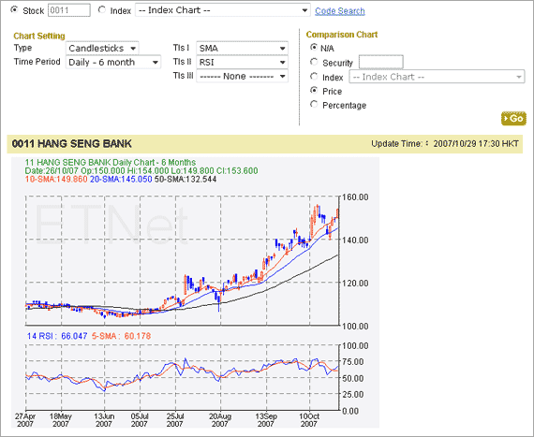
Task: Click the 20Aug 2007 axis date label
Action: coord(220,420)
